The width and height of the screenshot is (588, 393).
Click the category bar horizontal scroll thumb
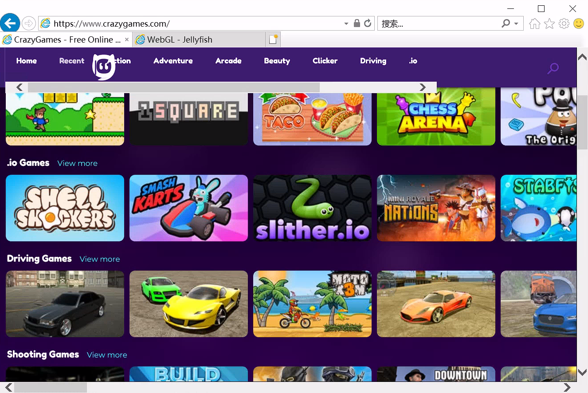(174, 87)
